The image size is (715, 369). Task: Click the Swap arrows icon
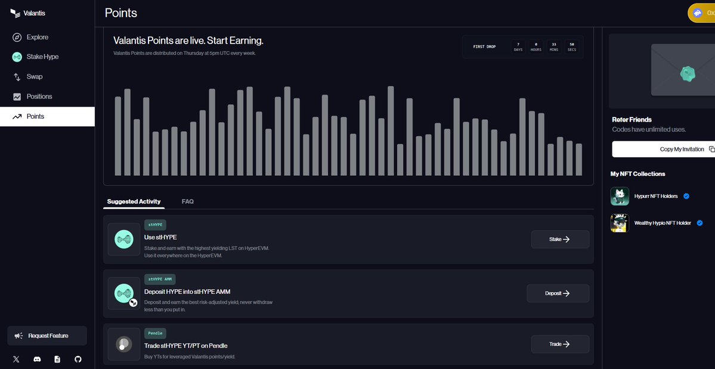click(x=17, y=77)
